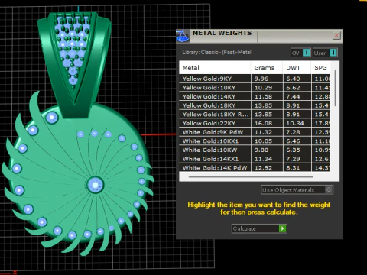Viewport: 367px width, 275px height.
Task: Toggle the User library switch
Action: click(x=325, y=53)
